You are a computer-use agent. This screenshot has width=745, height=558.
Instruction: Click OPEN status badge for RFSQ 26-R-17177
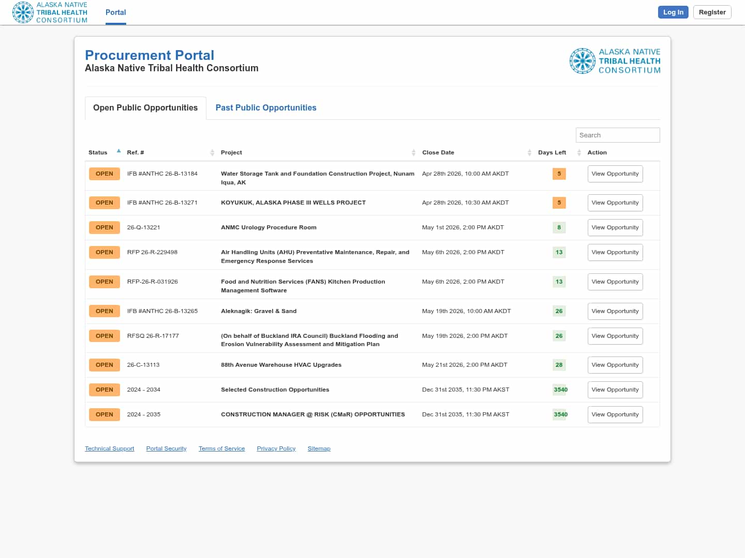105,336
